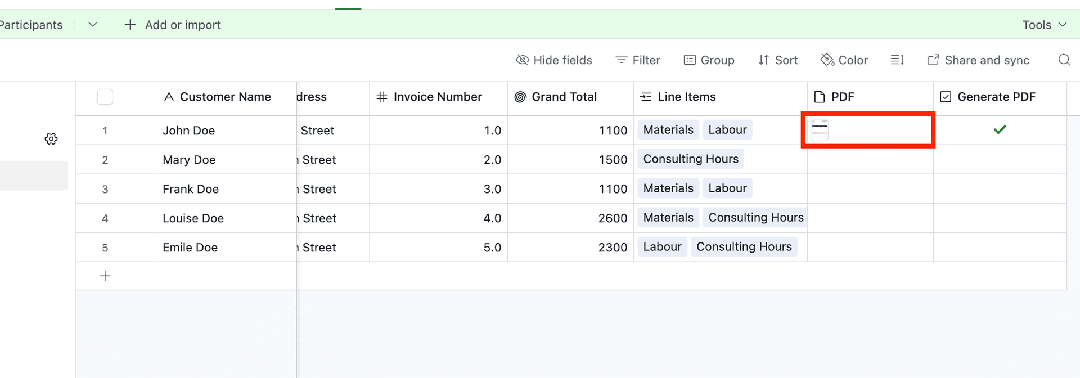This screenshot has width=1080, height=378.
Task: Open search with the magnifier icon
Action: (x=1064, y=60)
